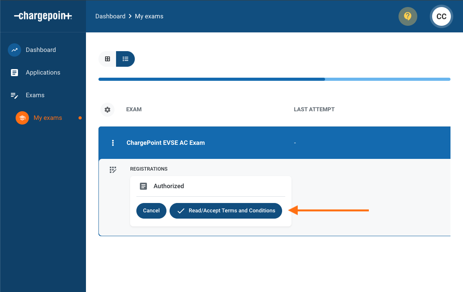
Task: Click the Exams pencil list icon
Action: (14, 95)
